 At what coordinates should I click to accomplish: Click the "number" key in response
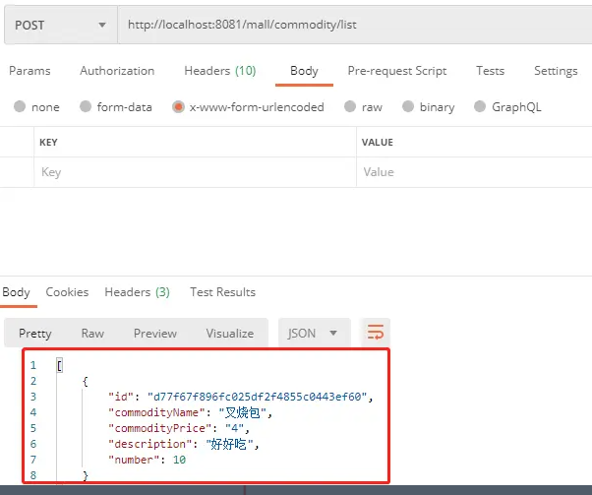134,460
